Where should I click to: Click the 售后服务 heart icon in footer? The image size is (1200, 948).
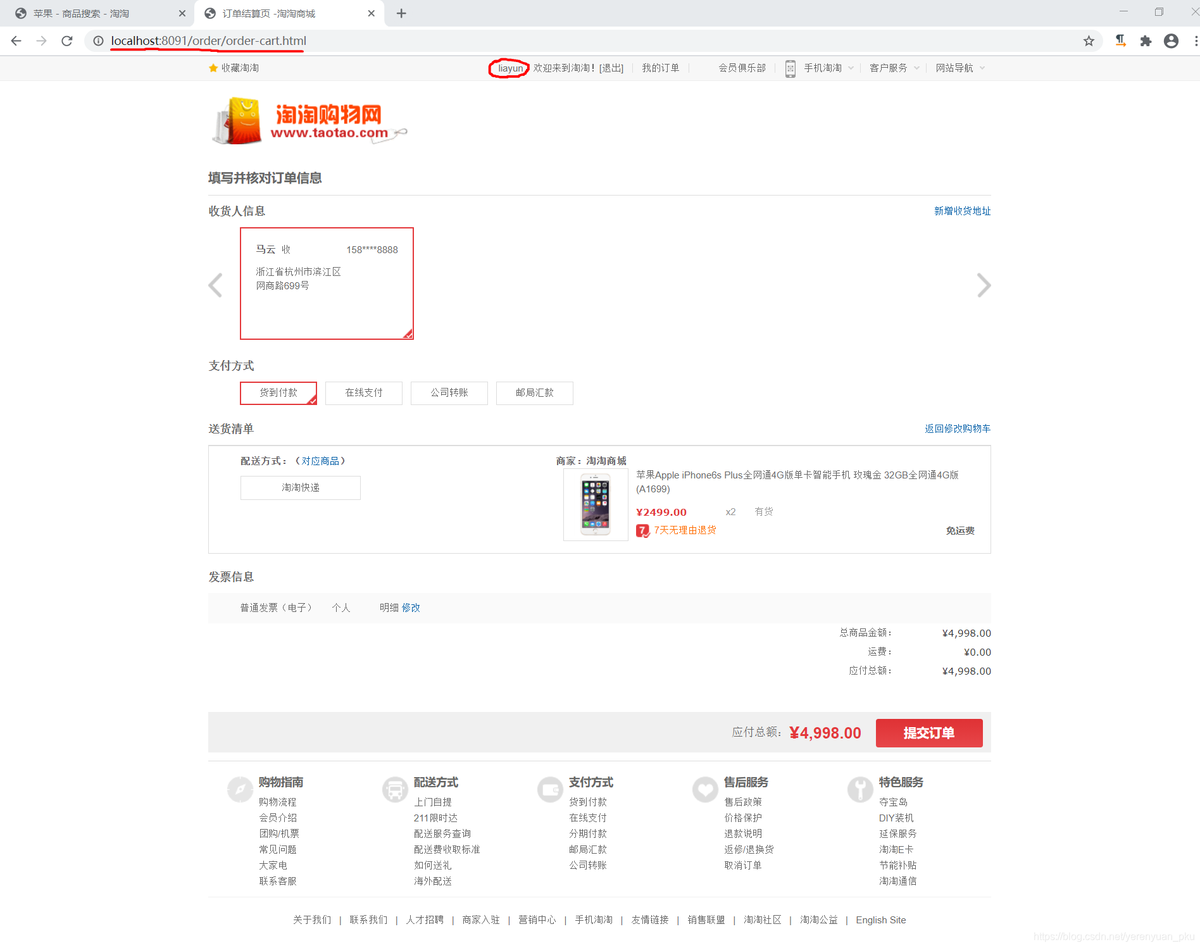click(x=705, y=789)
